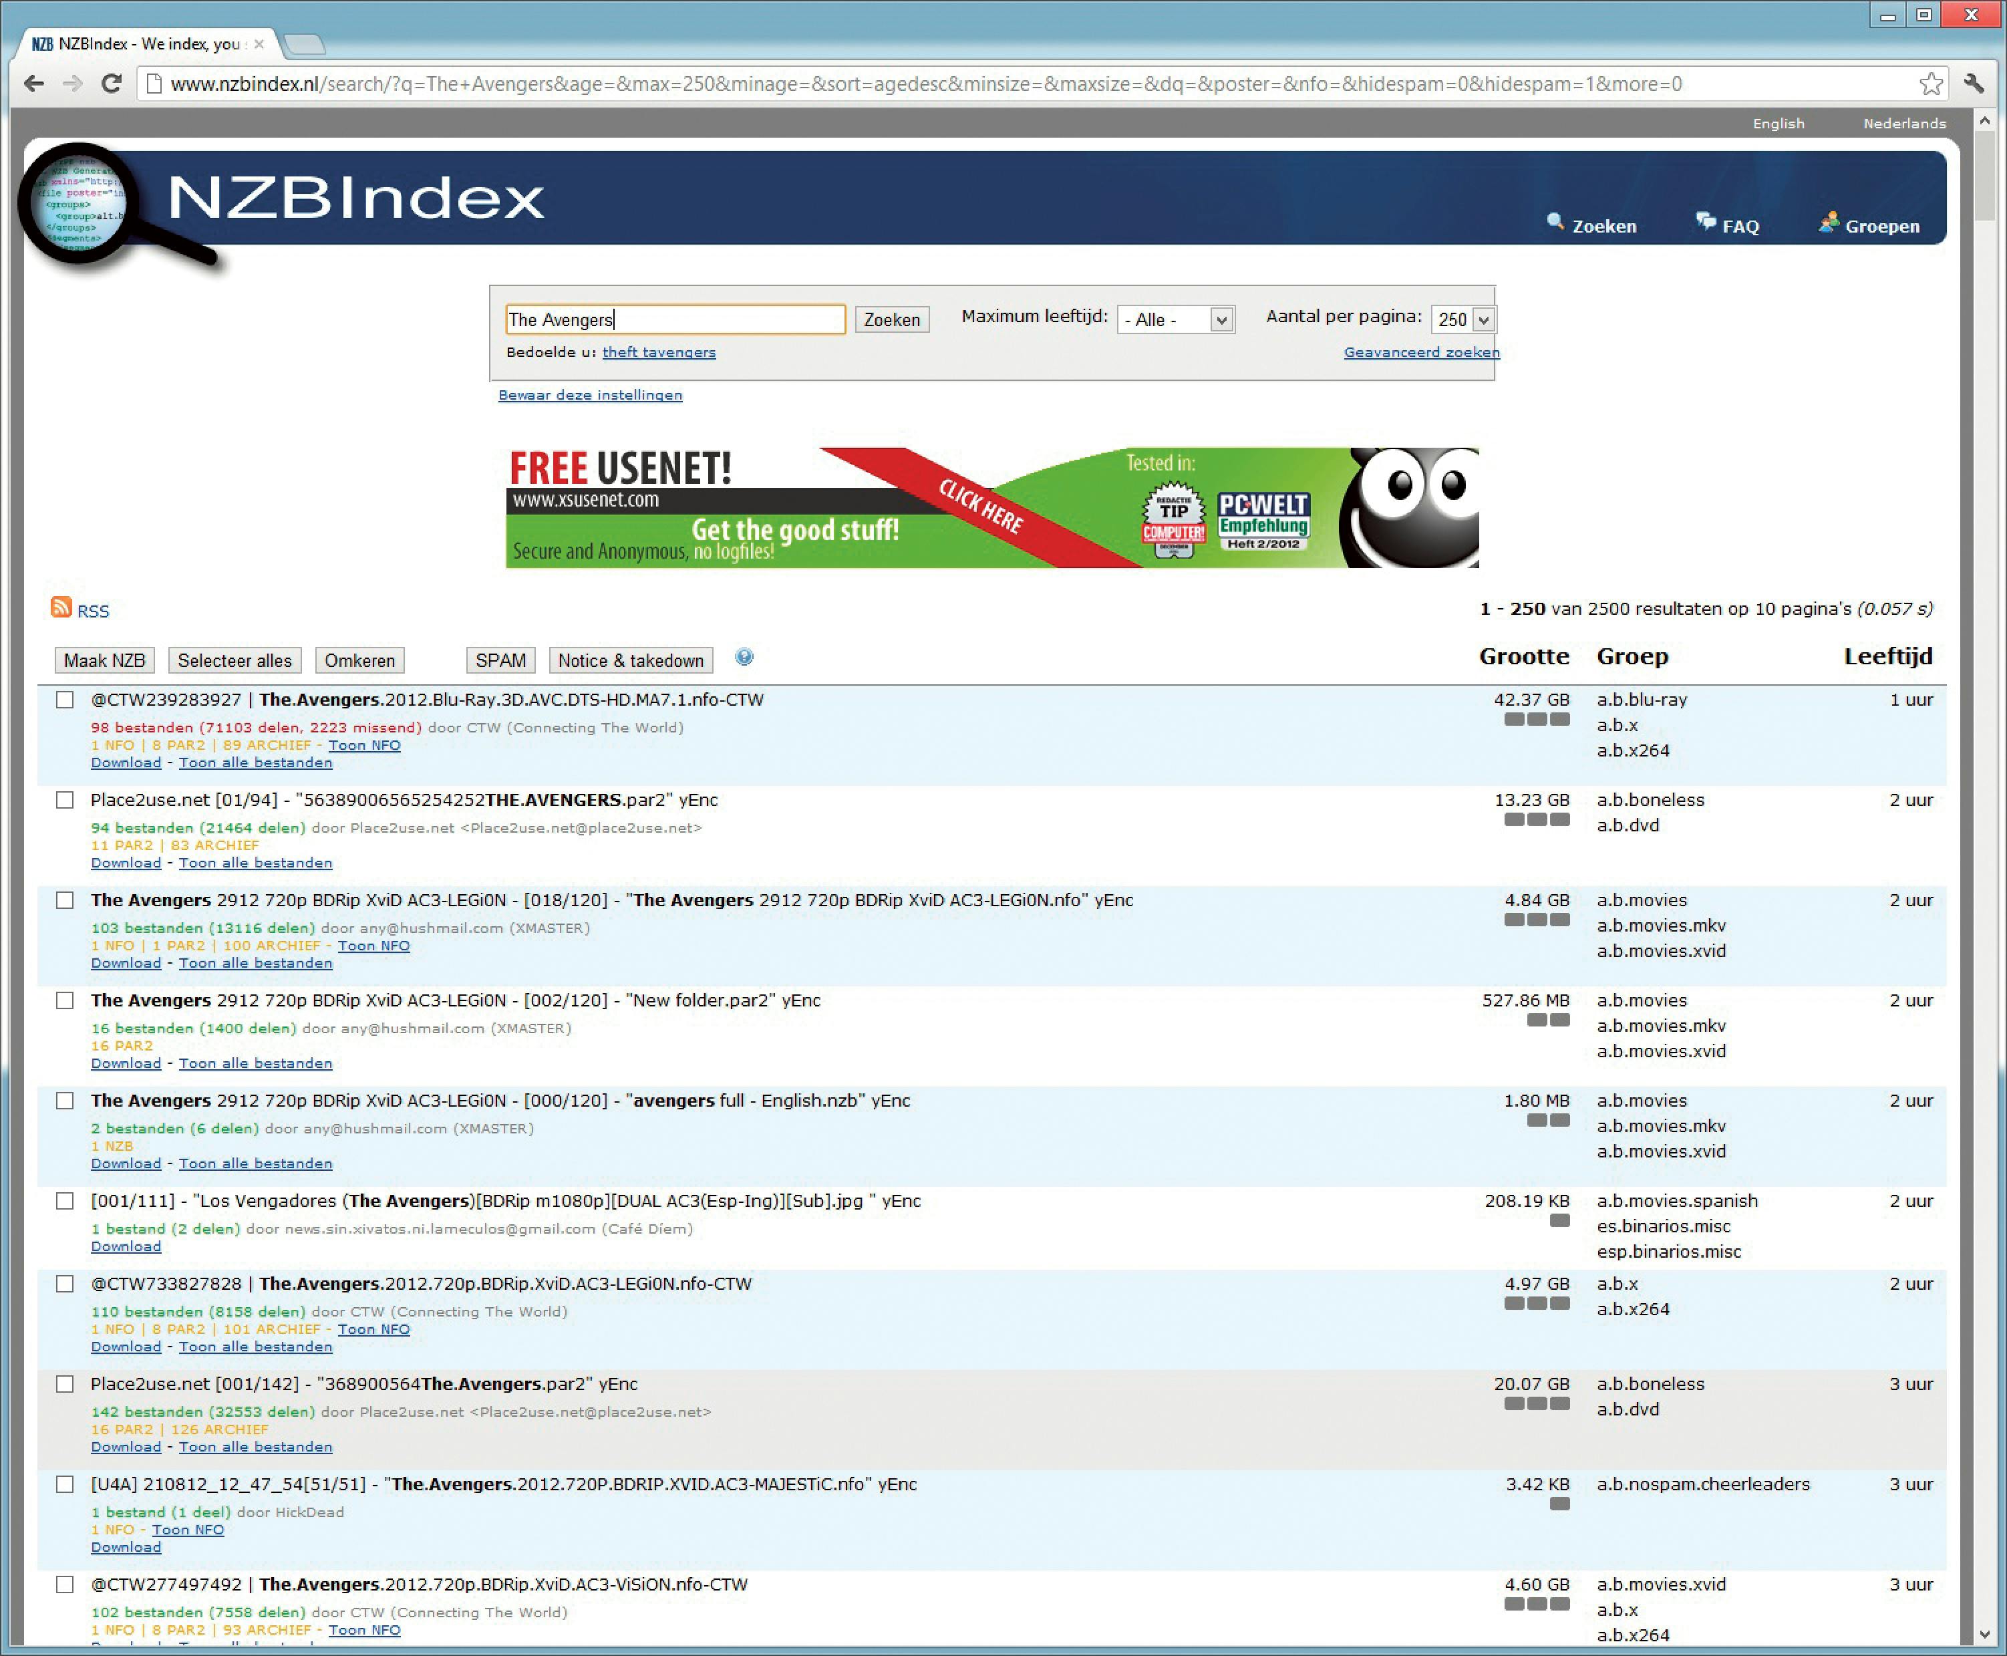Close the NZBIndex browser tab

[x=259, y=44]
